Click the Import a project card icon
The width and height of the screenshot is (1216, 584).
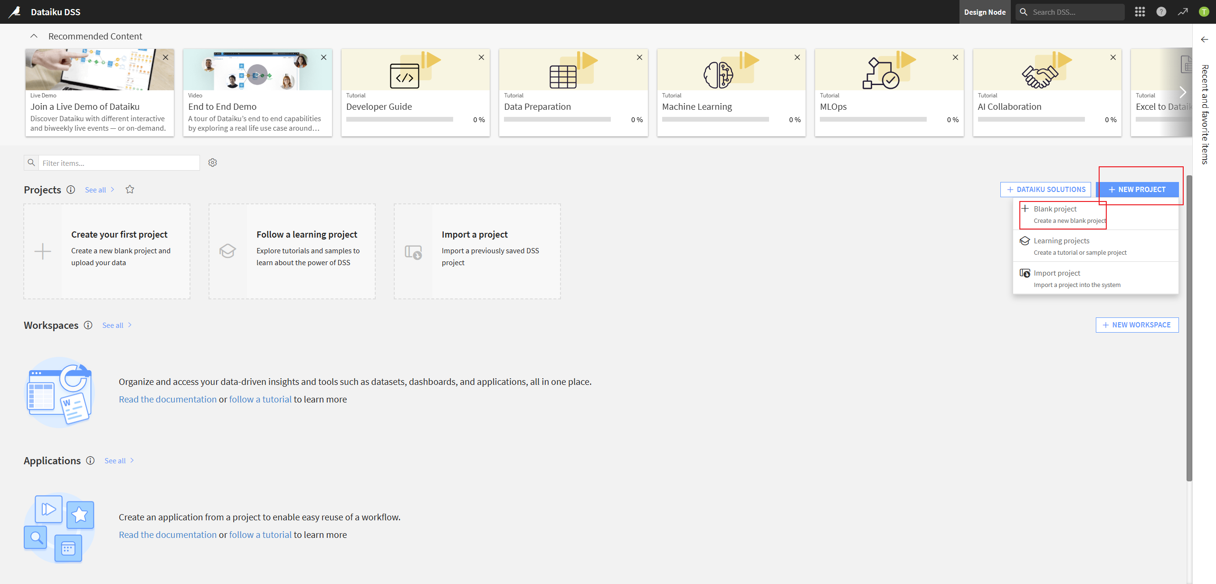click(413, 252)
